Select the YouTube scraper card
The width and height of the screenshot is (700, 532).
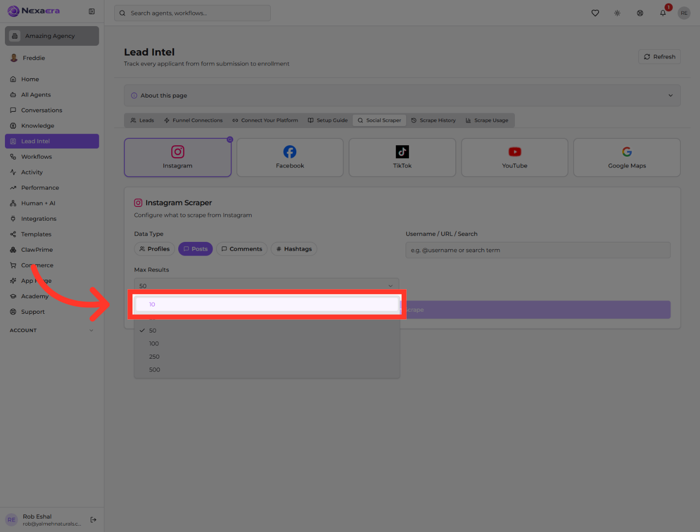[x=514, y=158]
